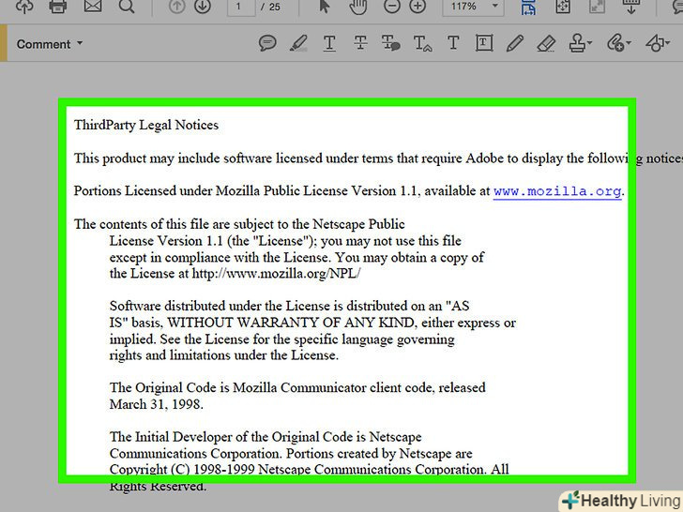Open the stamp tool dropdown
This screenshot has height=512, width=683.
[580, 43]
